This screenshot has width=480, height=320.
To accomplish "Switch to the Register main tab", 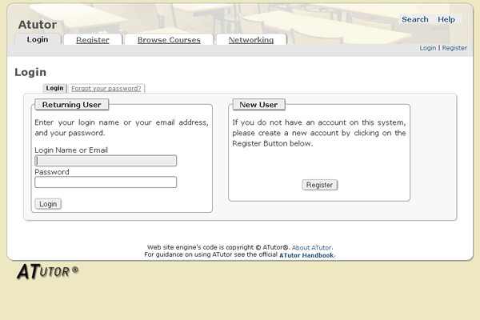I will point(93,39).
